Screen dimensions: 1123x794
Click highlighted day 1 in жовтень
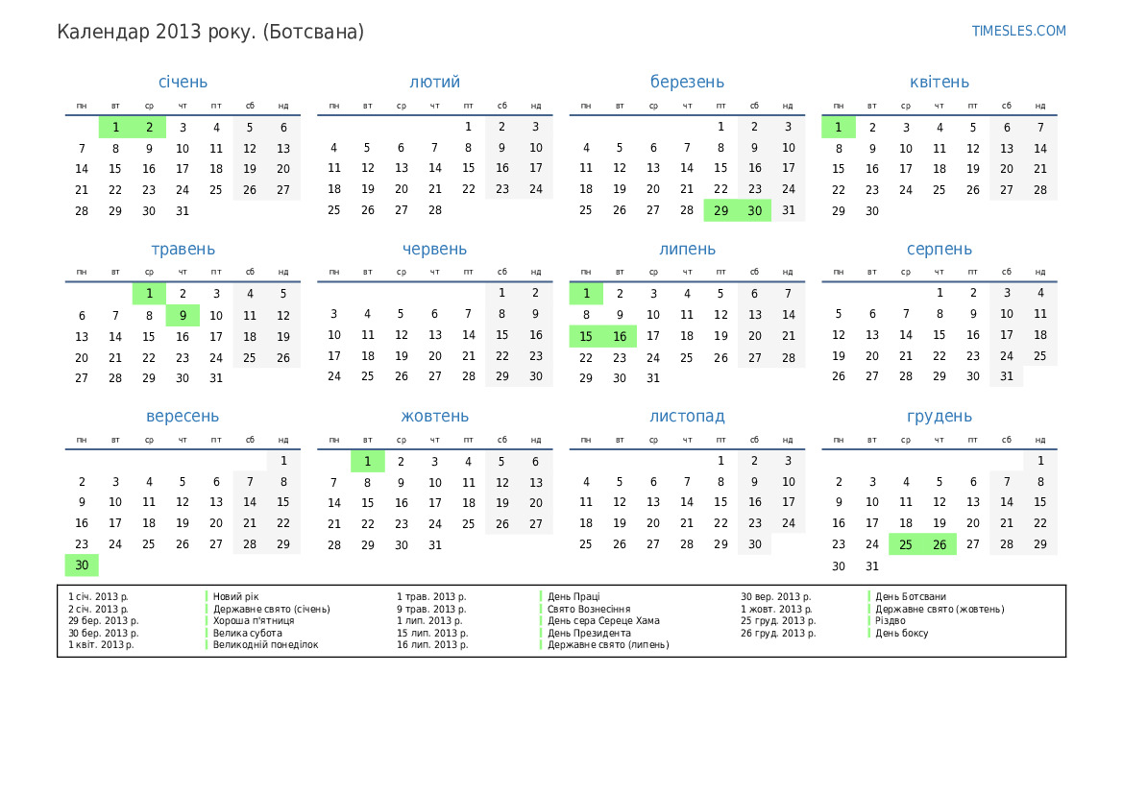367,462
